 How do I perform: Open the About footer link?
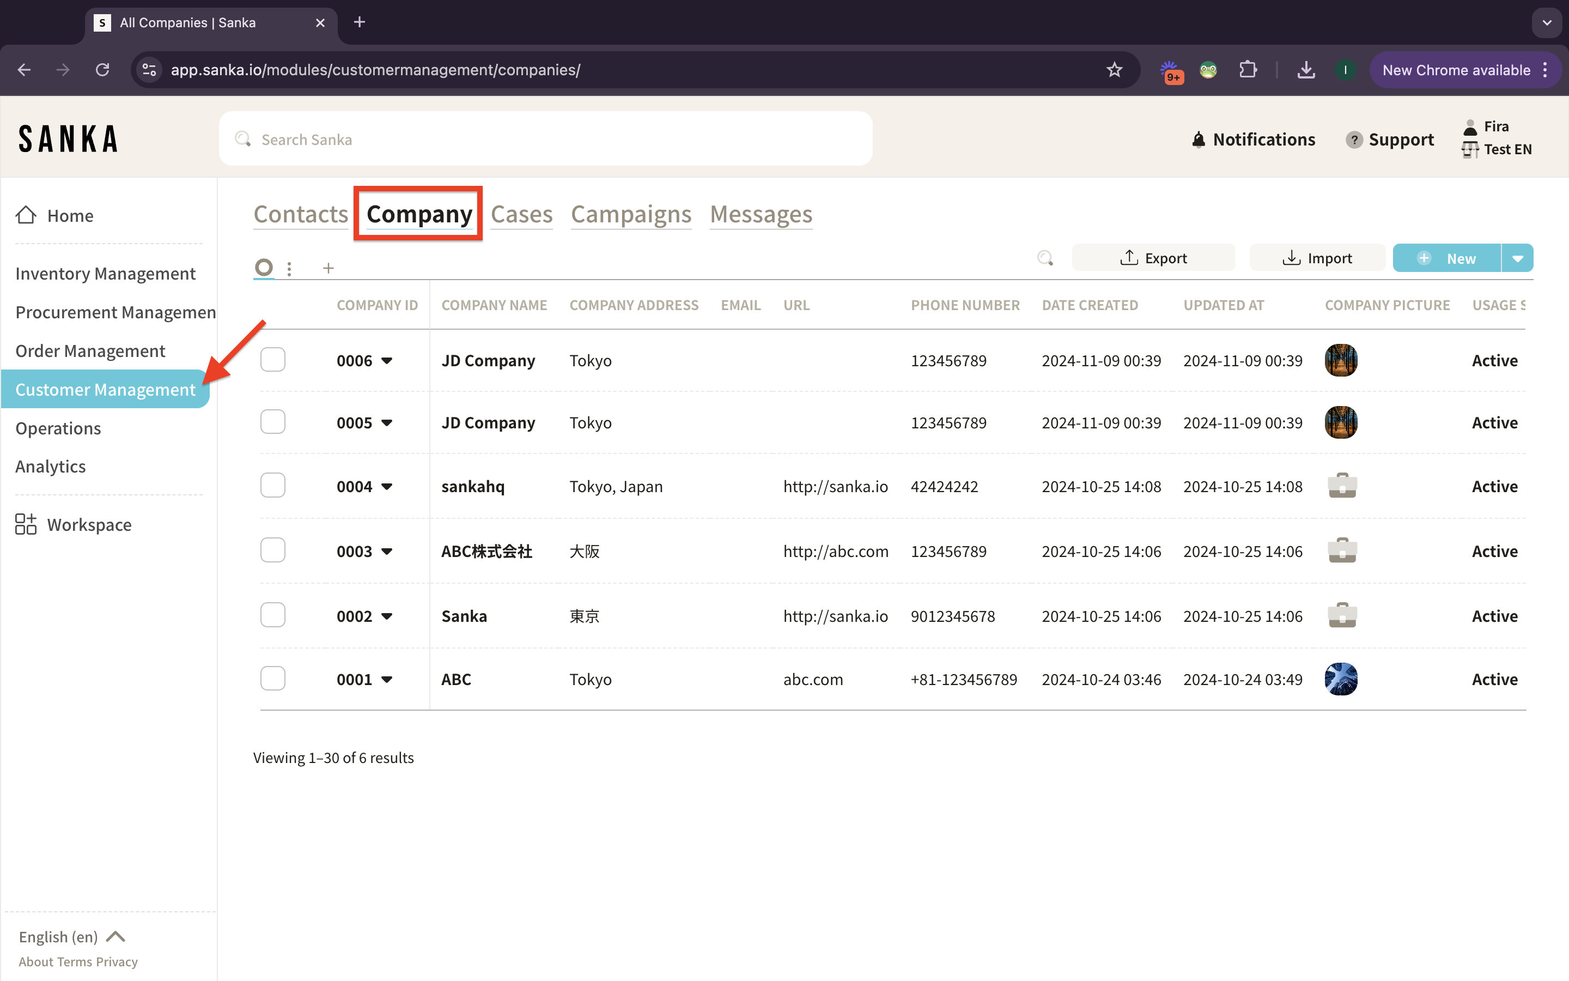click(x=37, y=961)
